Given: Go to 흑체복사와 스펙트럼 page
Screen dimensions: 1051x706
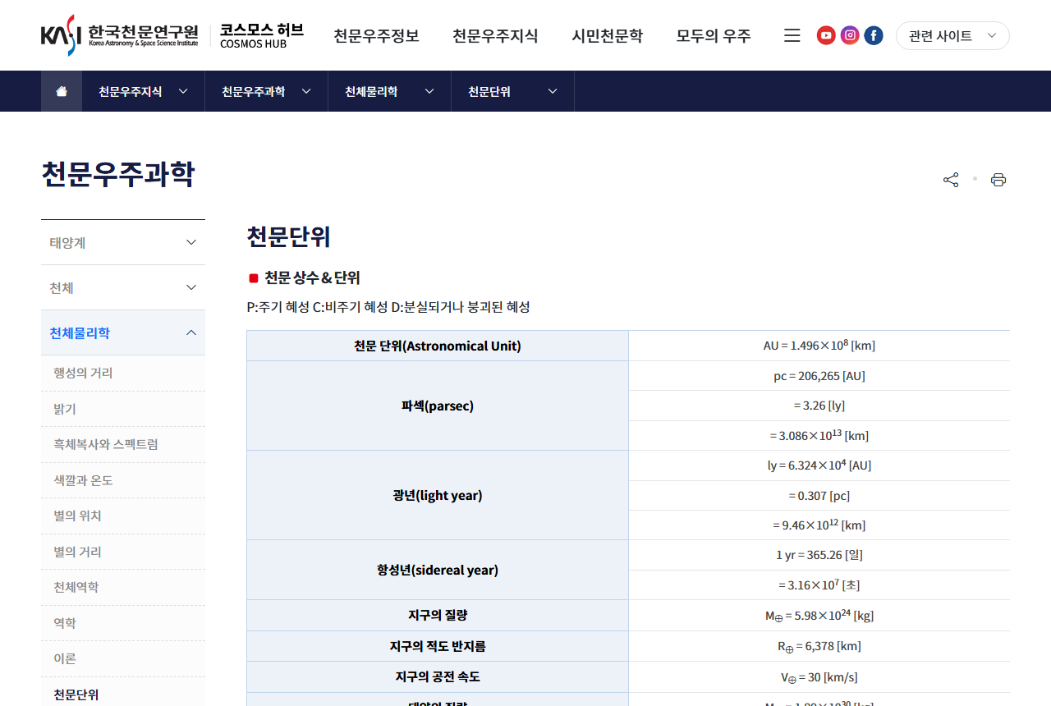Looking at the screenshot, I should point(106,444).
